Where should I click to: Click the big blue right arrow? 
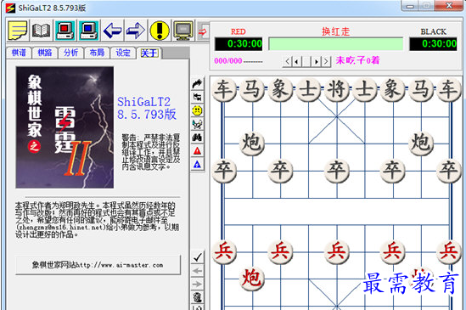pyautogui.click(x=136, y=31)
